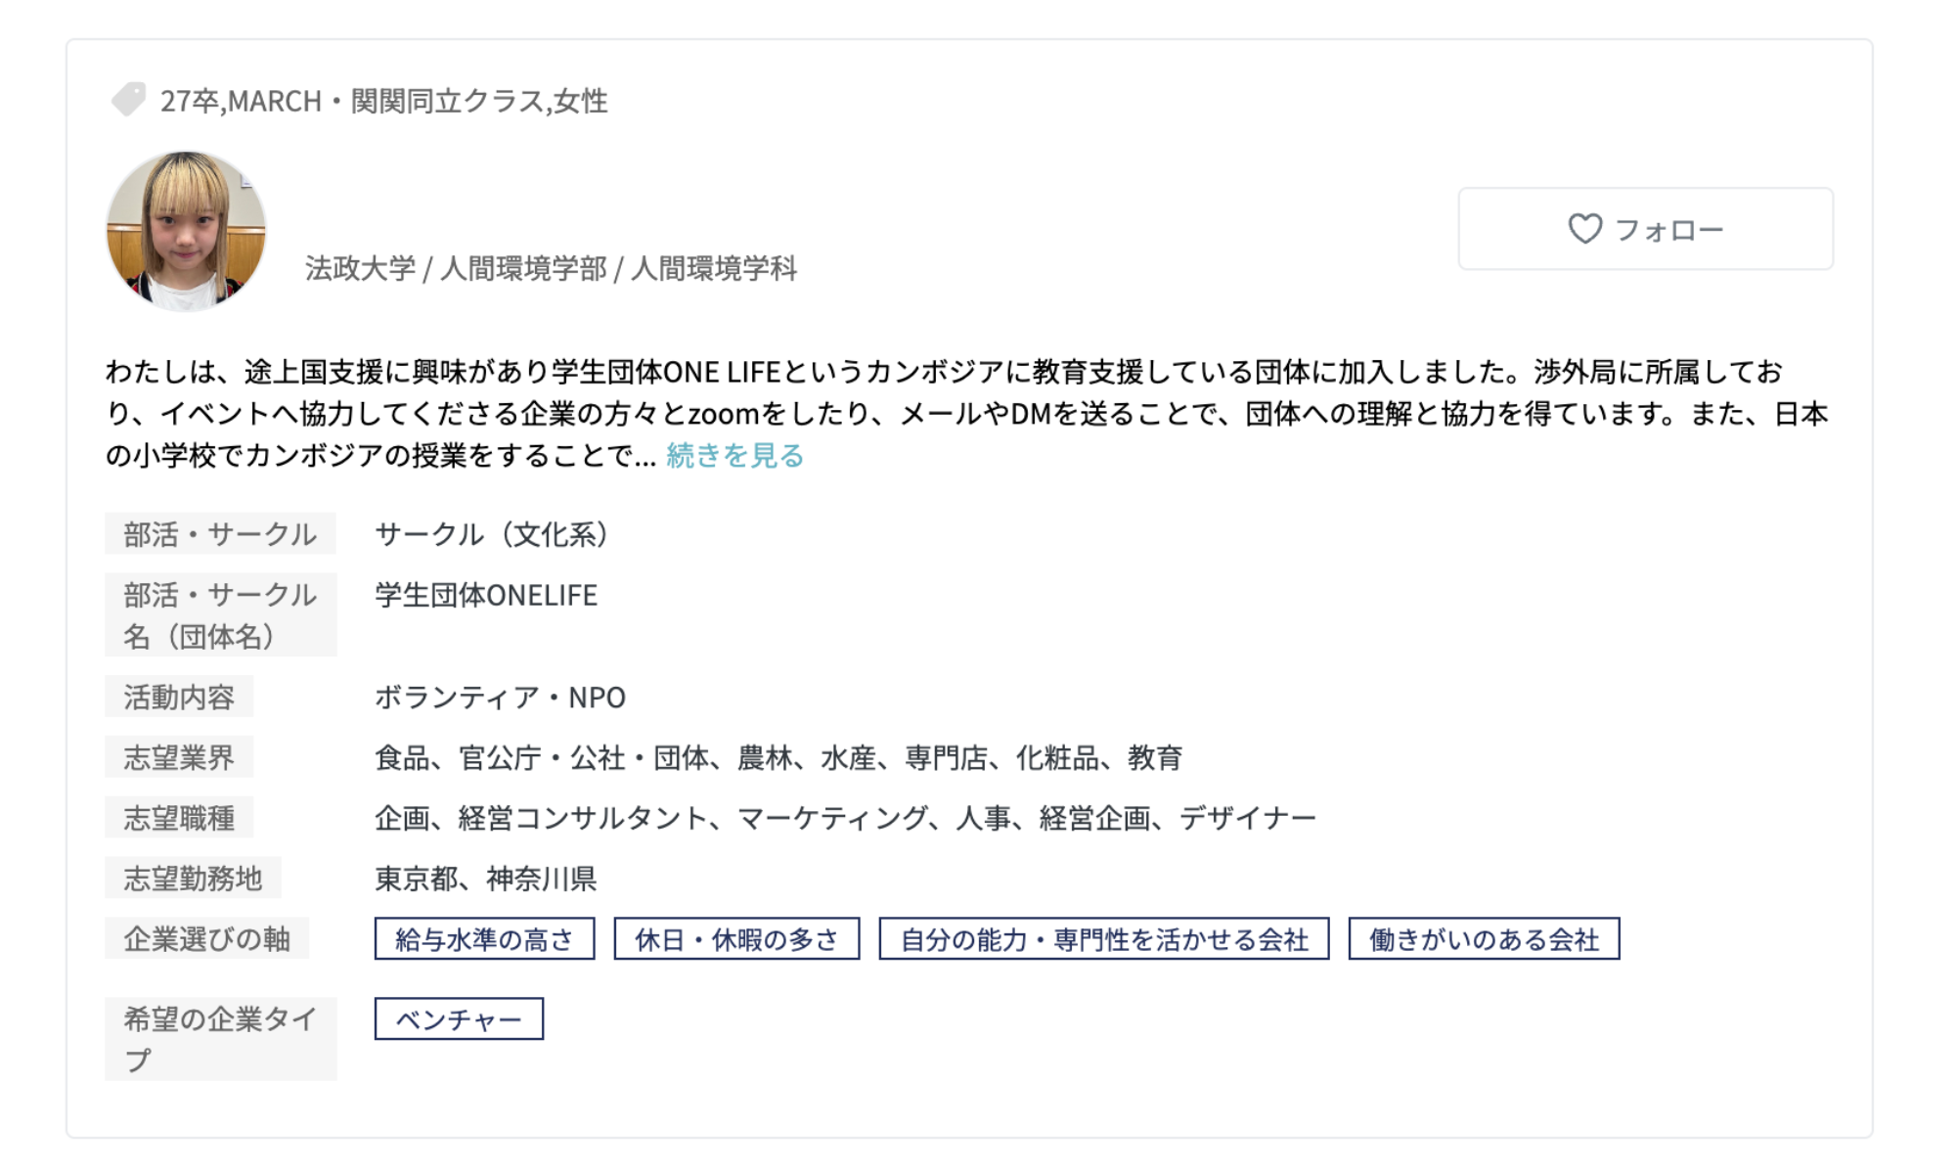Open the student's profile photo

186,231
